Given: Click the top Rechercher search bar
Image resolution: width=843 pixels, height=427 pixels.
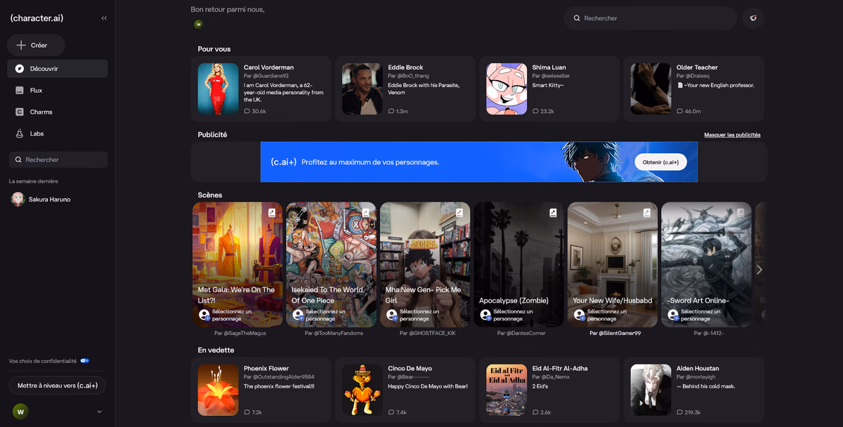Looking at the screenshot, I should [x=650, y=18].
